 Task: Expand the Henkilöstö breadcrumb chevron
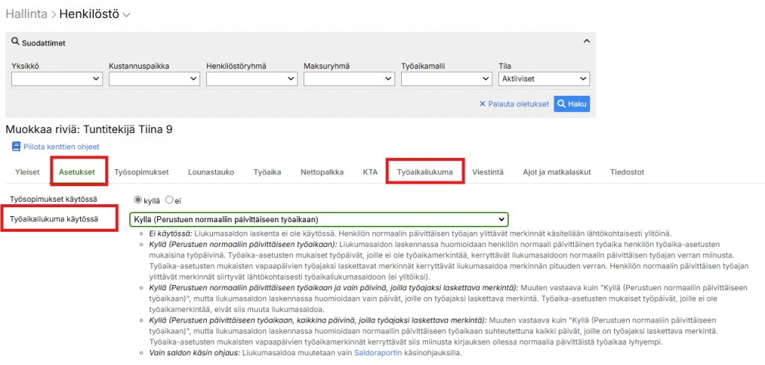126,15
